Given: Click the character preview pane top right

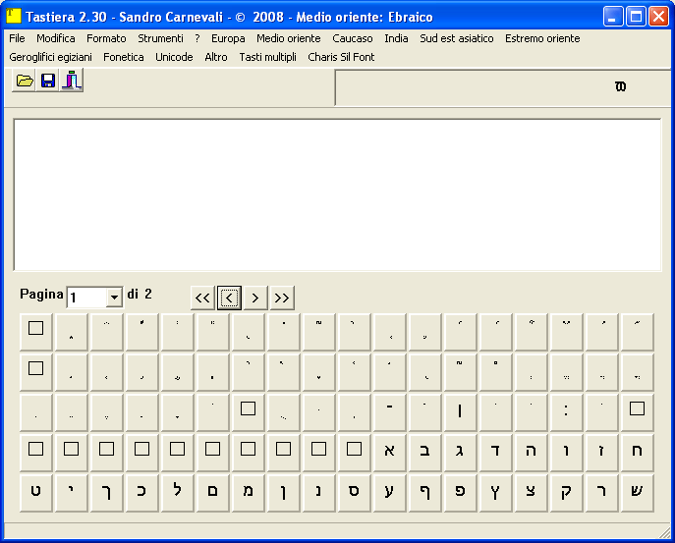Looking at the screenshot, I should click(x=503, y=87).
